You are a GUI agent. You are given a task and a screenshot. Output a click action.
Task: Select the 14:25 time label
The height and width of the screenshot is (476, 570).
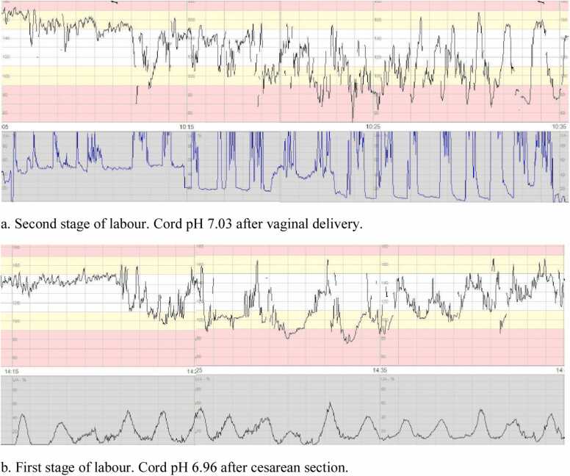pos(195,371)
